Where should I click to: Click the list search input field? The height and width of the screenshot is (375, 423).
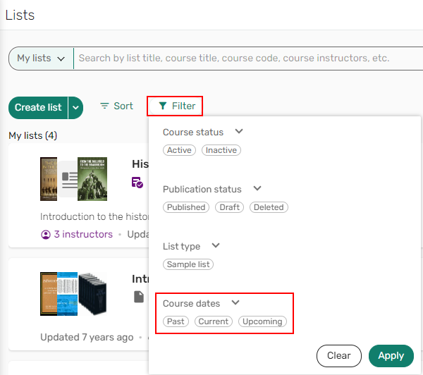(x=248, y=59)
